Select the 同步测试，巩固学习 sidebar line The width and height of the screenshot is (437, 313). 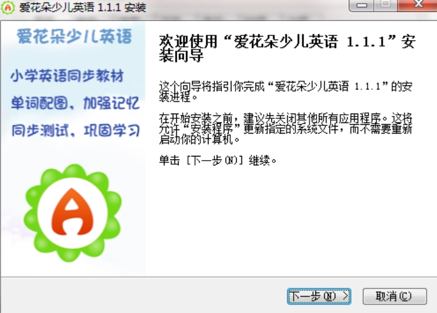tap(76, 131)
